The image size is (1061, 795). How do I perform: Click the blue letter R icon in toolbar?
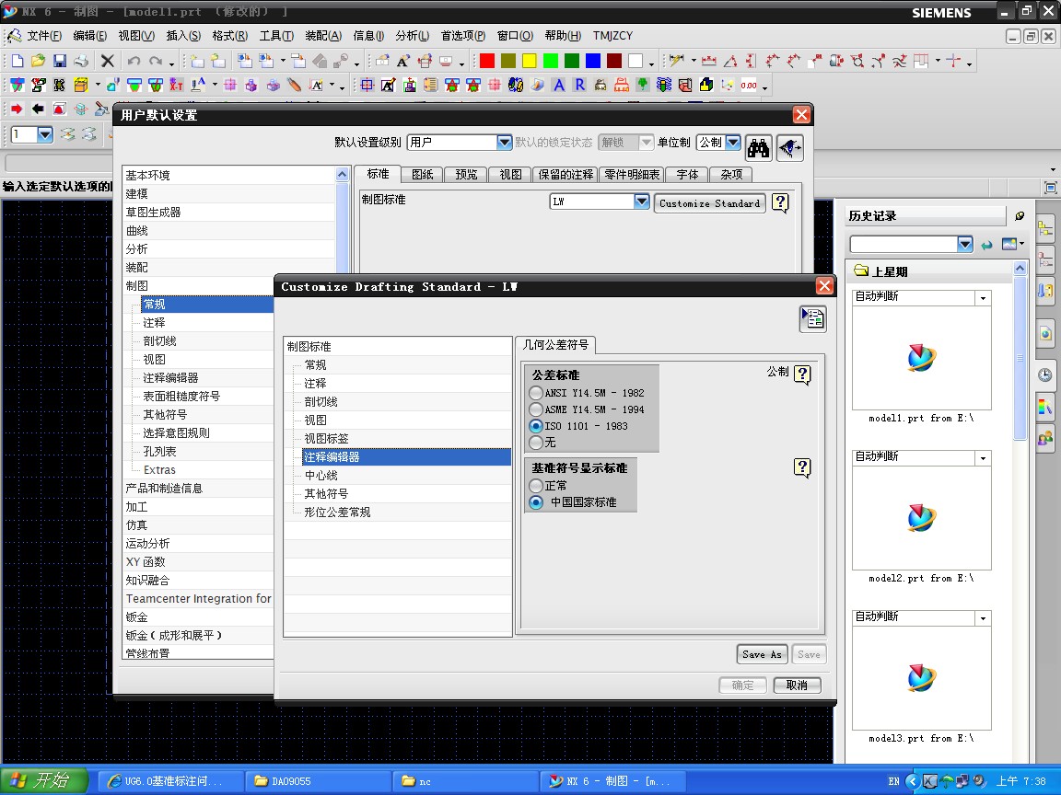pyautogui.click(x=580, y=86)
